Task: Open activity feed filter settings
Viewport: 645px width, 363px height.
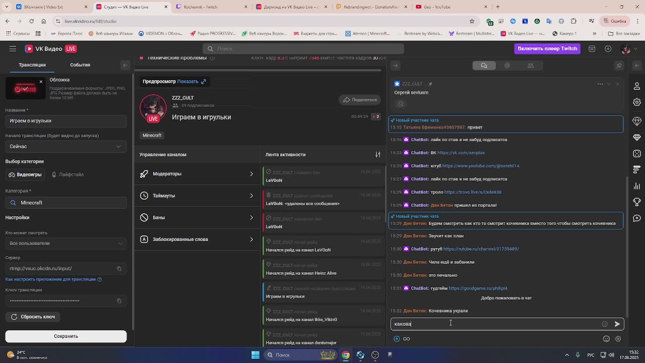Action: pyautogui.click(x=378, y=154)
